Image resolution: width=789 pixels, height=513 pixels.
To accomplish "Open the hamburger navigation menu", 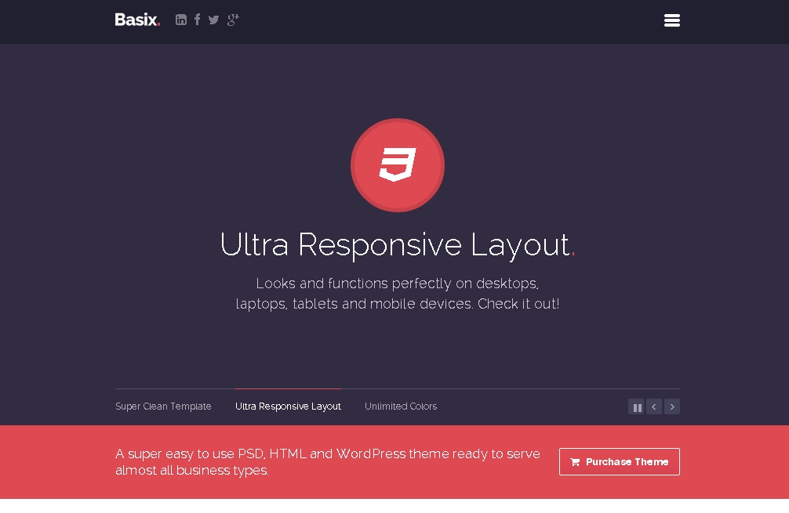I will 671,20.
